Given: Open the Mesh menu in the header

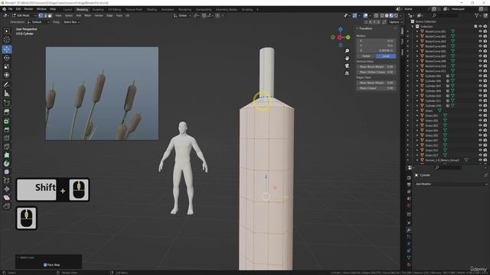Looking at the screenshot, I should (x=88, y=15).
